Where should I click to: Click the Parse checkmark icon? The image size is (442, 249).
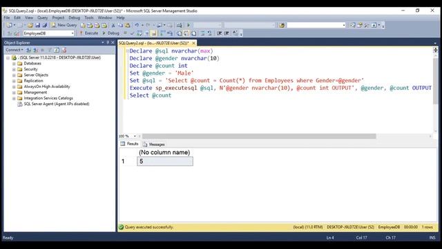(x=132, y=33)
